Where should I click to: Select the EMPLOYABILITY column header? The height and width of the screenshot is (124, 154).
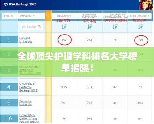click(x=139, y=16)
